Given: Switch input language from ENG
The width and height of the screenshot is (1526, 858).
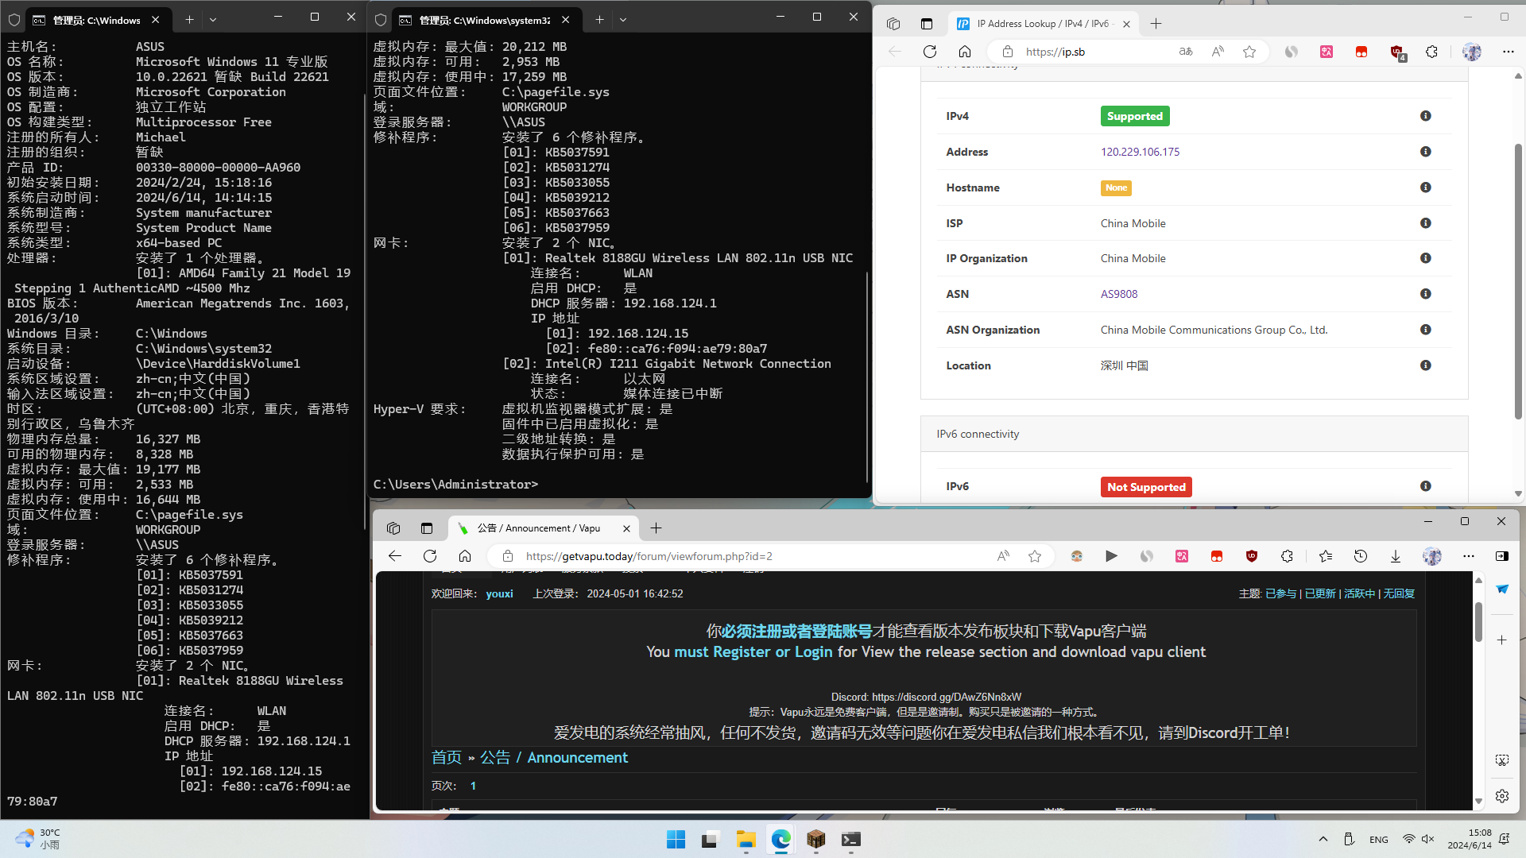Looking at the screenshot, I should click(x=1379, y=839).
